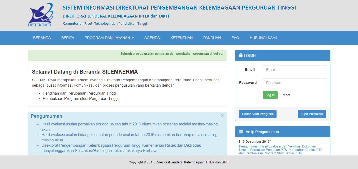Image resolution: width=358 pixels, height=169 pixels.
Task: Click 'Pendirian dan Perubahan Perguruan Tinggi' bullet
Action: tap(80, 94)
